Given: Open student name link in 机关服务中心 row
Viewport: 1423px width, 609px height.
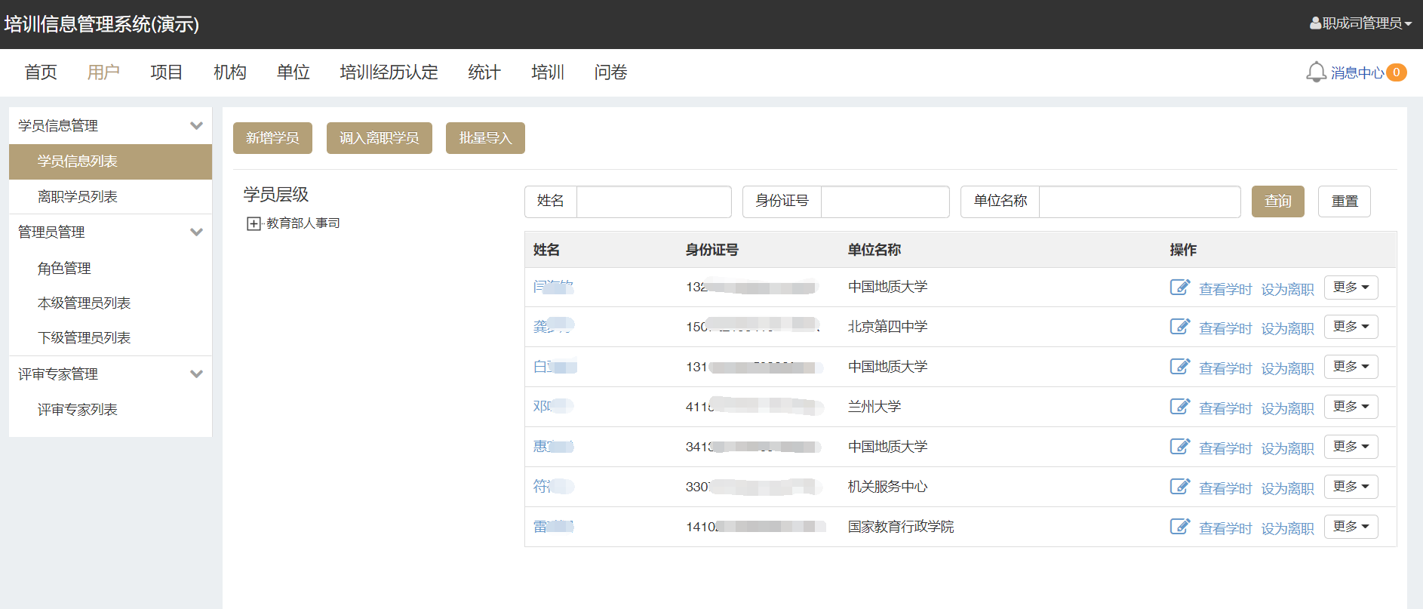Looking at the screenshot, I should [x=554, y=487].
